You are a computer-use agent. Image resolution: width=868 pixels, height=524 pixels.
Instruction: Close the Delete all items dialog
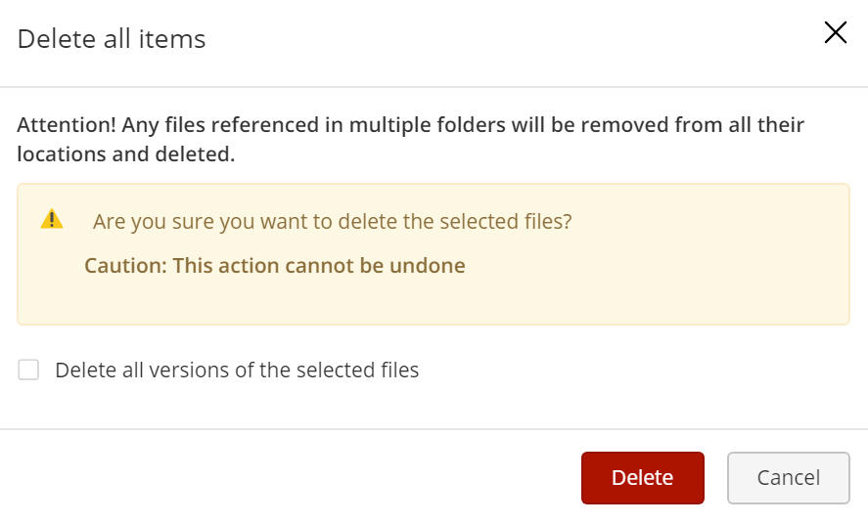[x=835, y=33]
